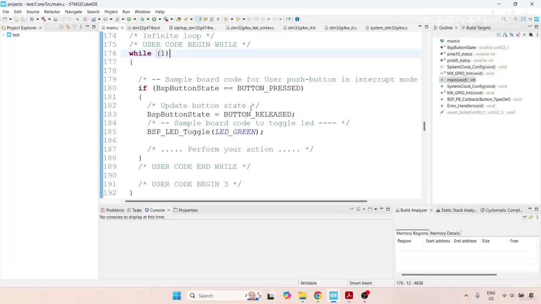Click the Memory Regions tab
This screenshot has width=541, height=304.
click(412, 233)
